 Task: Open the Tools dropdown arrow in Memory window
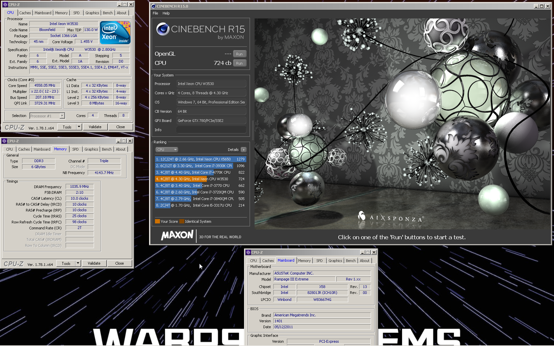78,263
